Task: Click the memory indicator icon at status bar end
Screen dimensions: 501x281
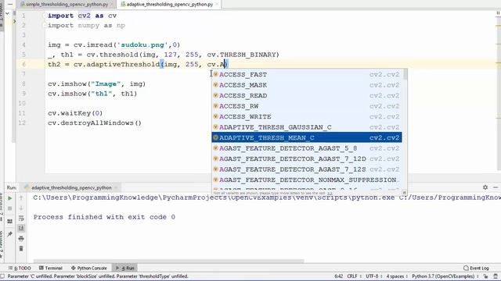Action: 496,276
